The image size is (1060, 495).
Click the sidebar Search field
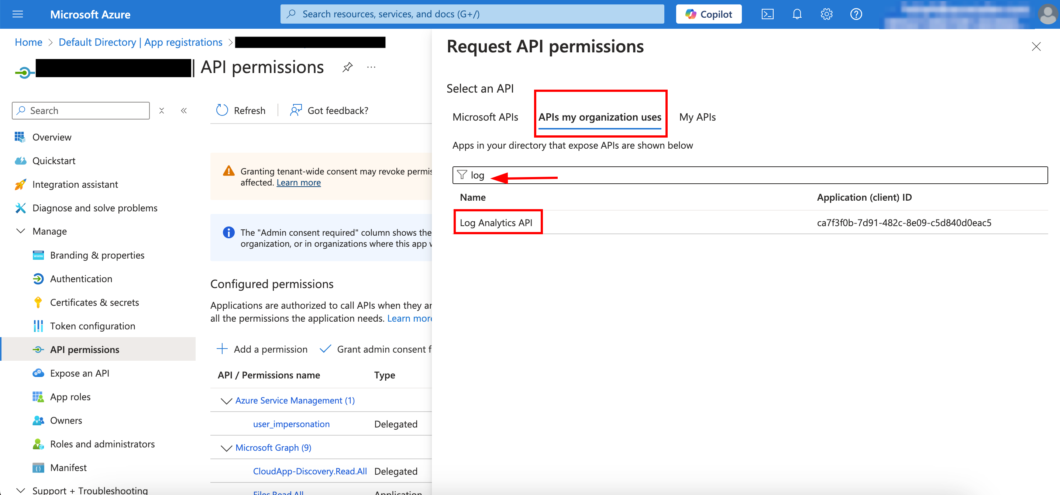[81, 111]
